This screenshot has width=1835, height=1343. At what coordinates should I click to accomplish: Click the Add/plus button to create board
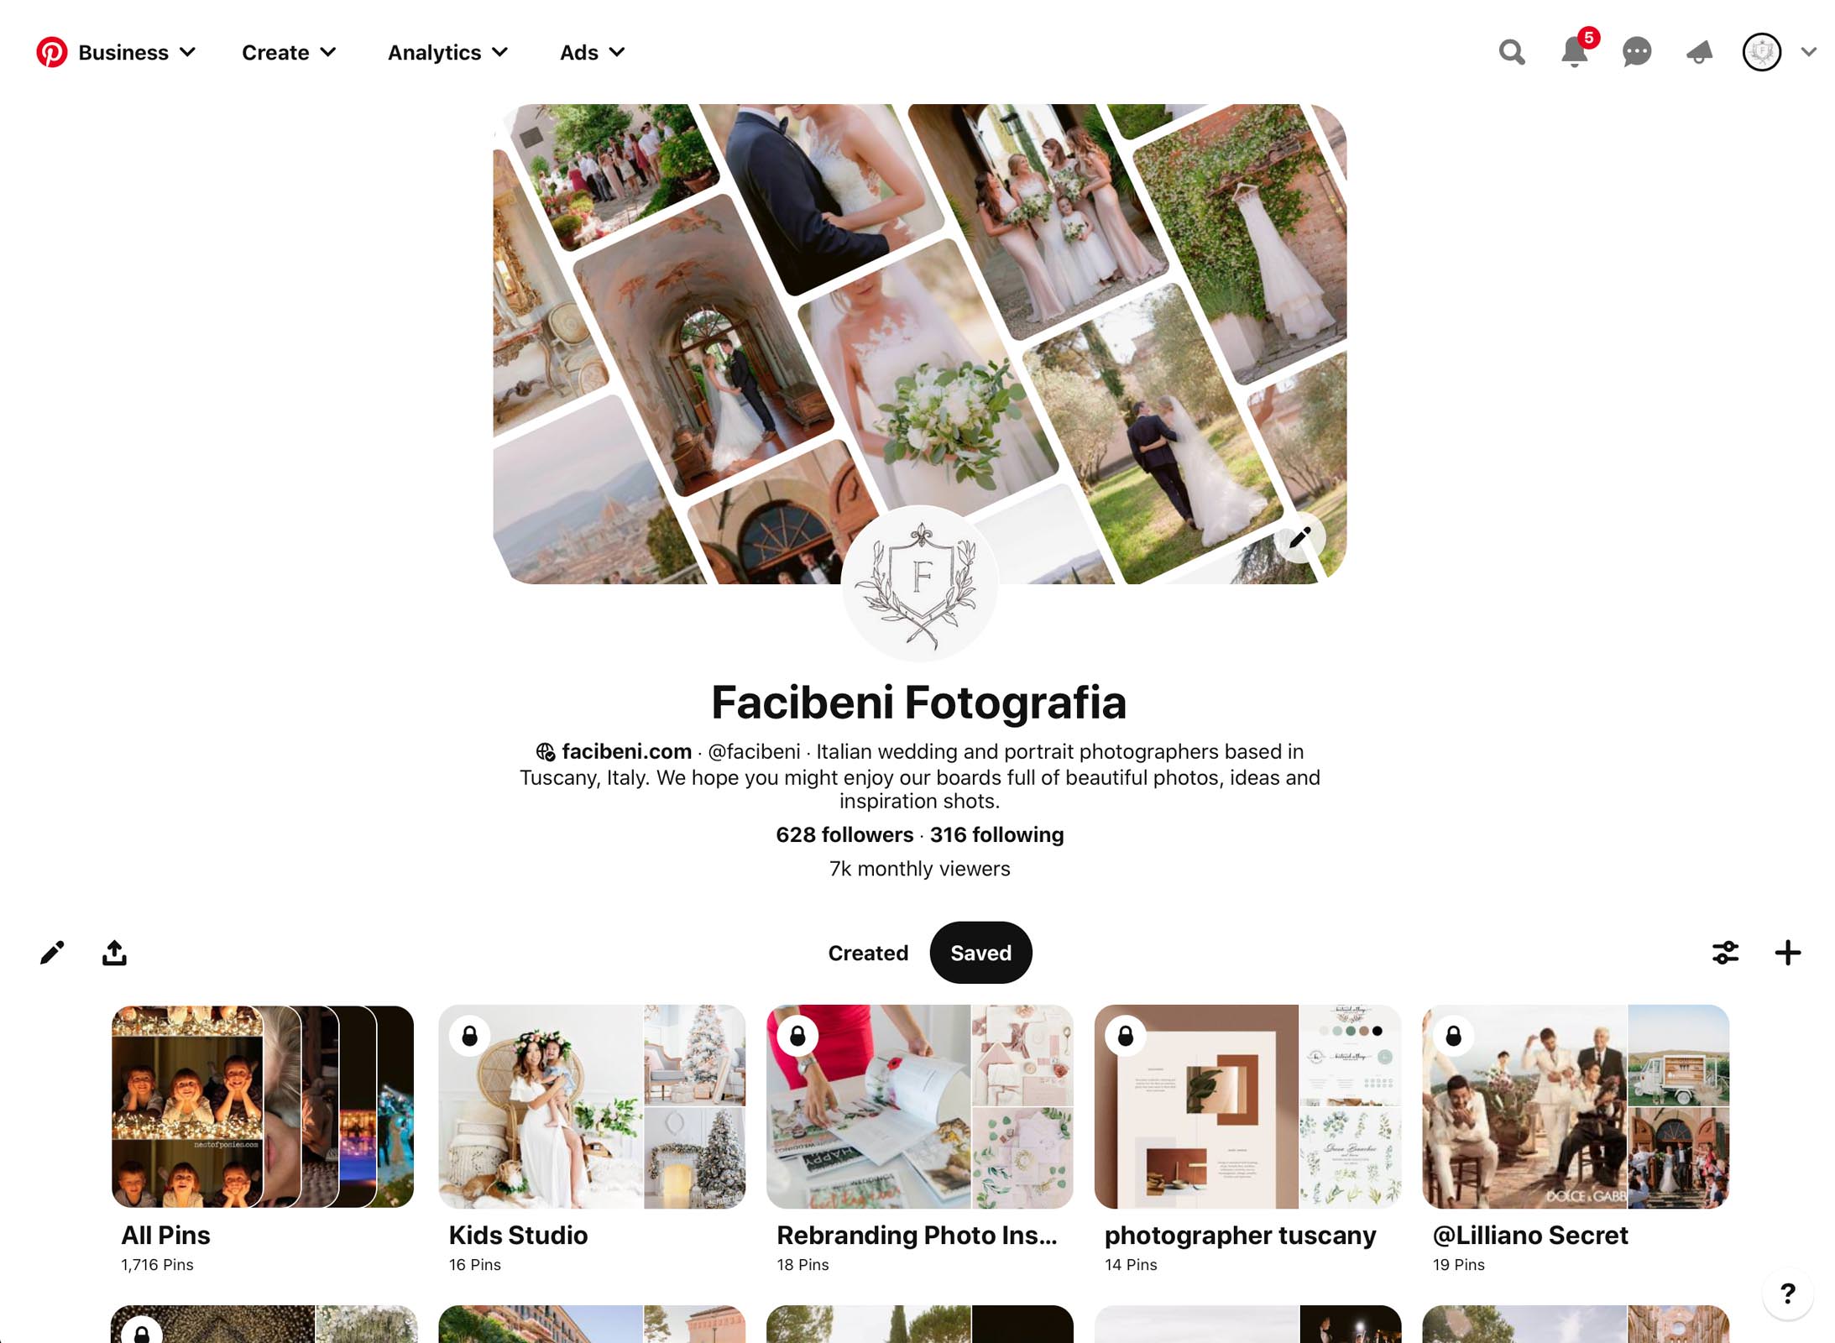pos(1786,951)
